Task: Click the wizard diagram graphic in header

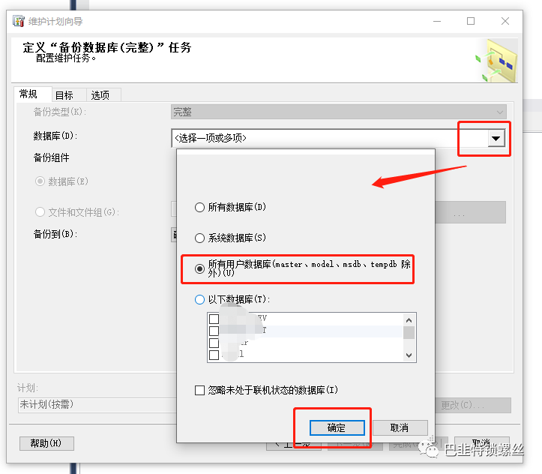Action: point(497,61)
